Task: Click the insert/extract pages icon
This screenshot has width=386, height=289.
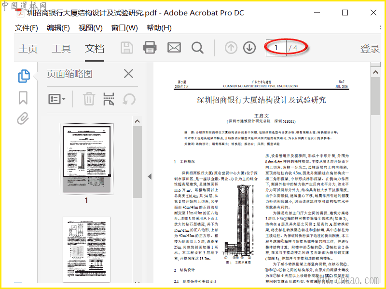Action: tap(109, 99)
